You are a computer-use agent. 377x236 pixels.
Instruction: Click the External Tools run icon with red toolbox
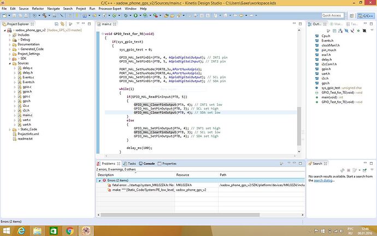click(x=156, y=15)
